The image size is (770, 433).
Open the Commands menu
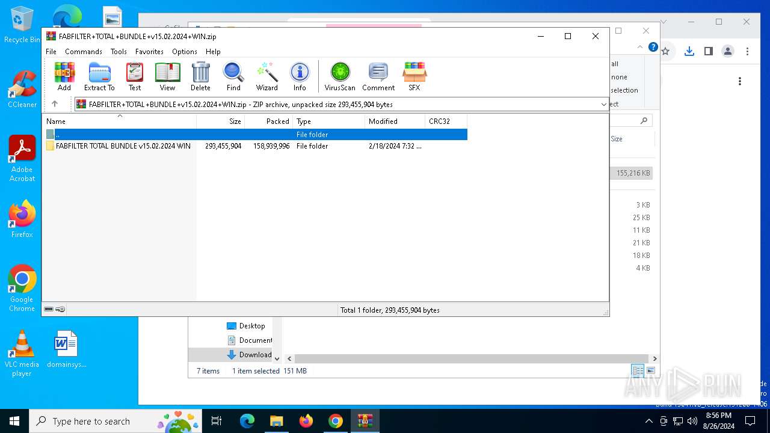84,52
